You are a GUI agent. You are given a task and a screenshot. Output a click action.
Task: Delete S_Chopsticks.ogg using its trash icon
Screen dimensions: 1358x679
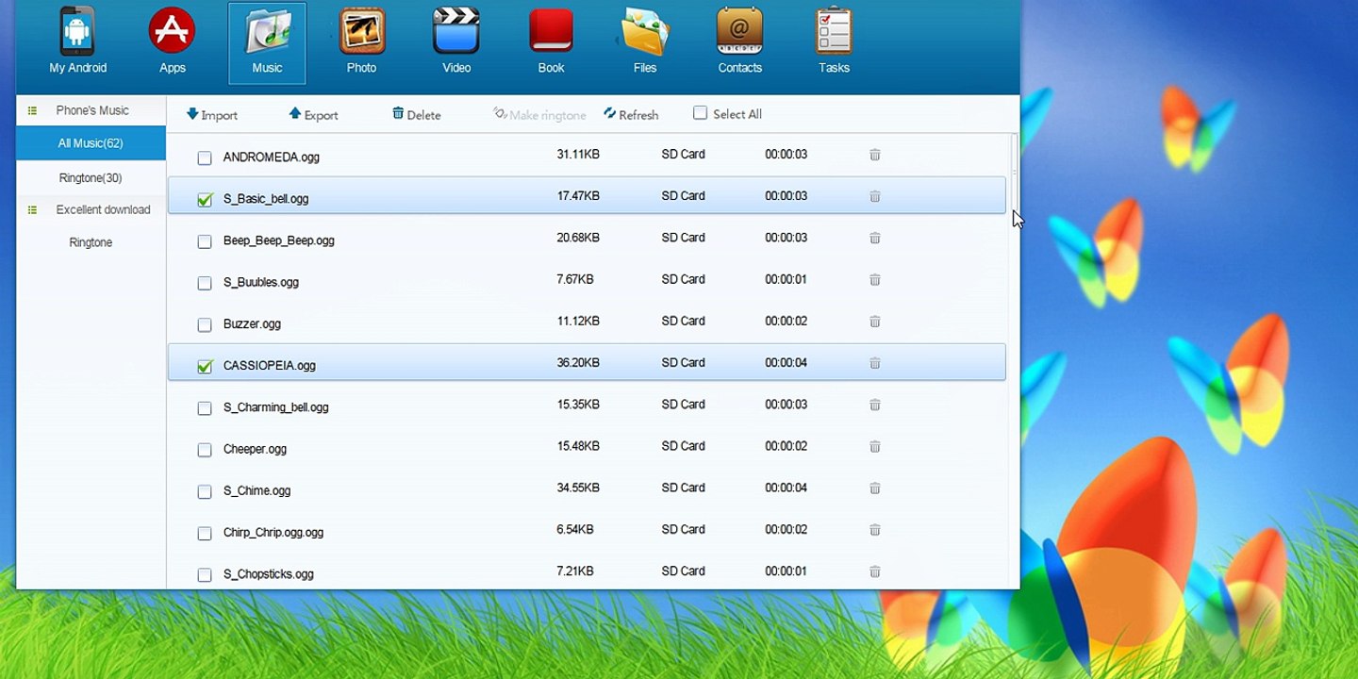click(x=875, y=571)
